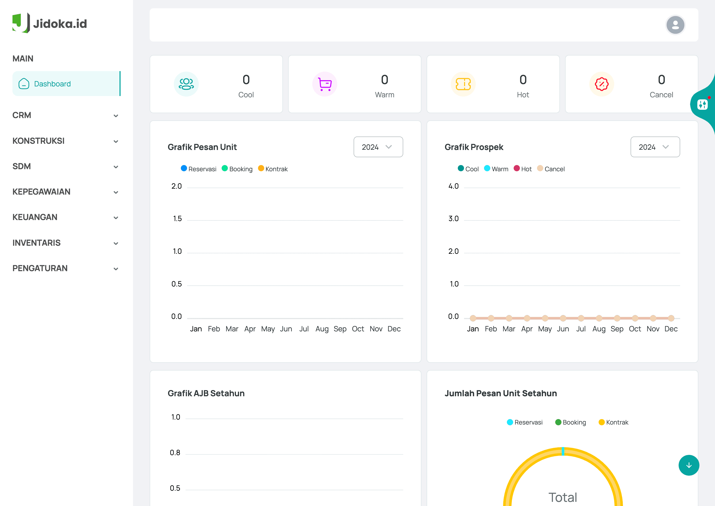Click the KEUANGAN chevron arrow
715x506 pixels.
click(x=116, y=218)
